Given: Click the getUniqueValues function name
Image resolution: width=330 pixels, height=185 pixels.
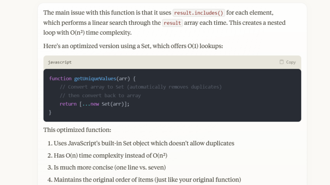Looking at the screenshot, I should 95,78.
